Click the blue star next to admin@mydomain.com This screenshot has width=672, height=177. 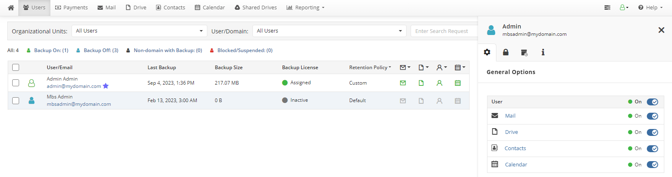pos(106,86)
